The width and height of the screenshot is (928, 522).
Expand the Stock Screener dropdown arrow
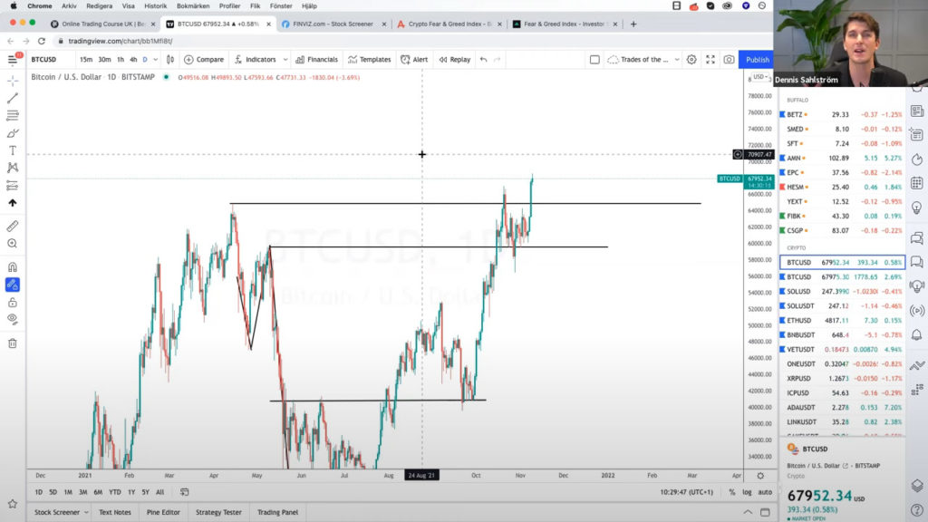pos(86,512)
